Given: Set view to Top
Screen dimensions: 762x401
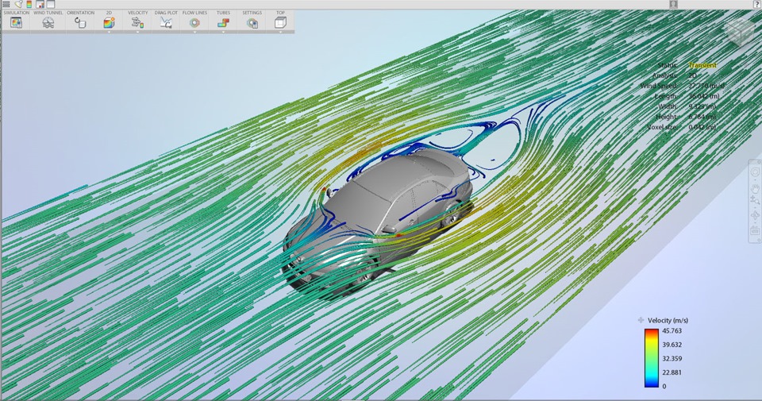Looking at the screenshot, I should (280, 22).
